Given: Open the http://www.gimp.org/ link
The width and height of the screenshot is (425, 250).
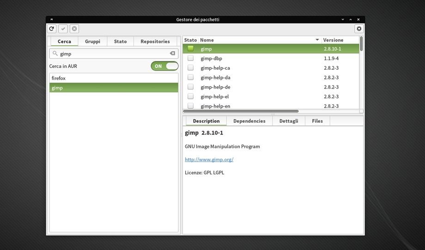Looking at the screenshot, I should [209, 160].
